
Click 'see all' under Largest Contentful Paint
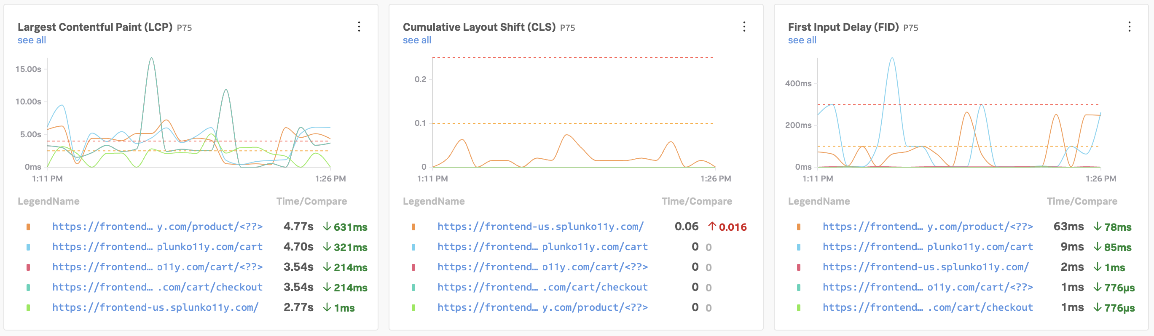click(32, 40)
